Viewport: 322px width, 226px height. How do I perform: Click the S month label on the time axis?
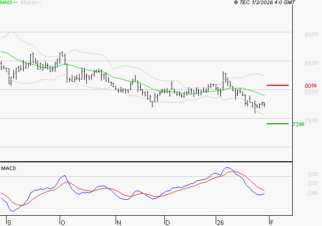tap(9, 223)
